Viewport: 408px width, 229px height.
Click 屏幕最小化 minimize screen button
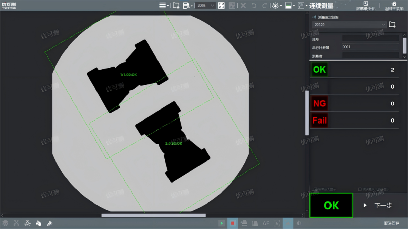[x=365, y=6]
